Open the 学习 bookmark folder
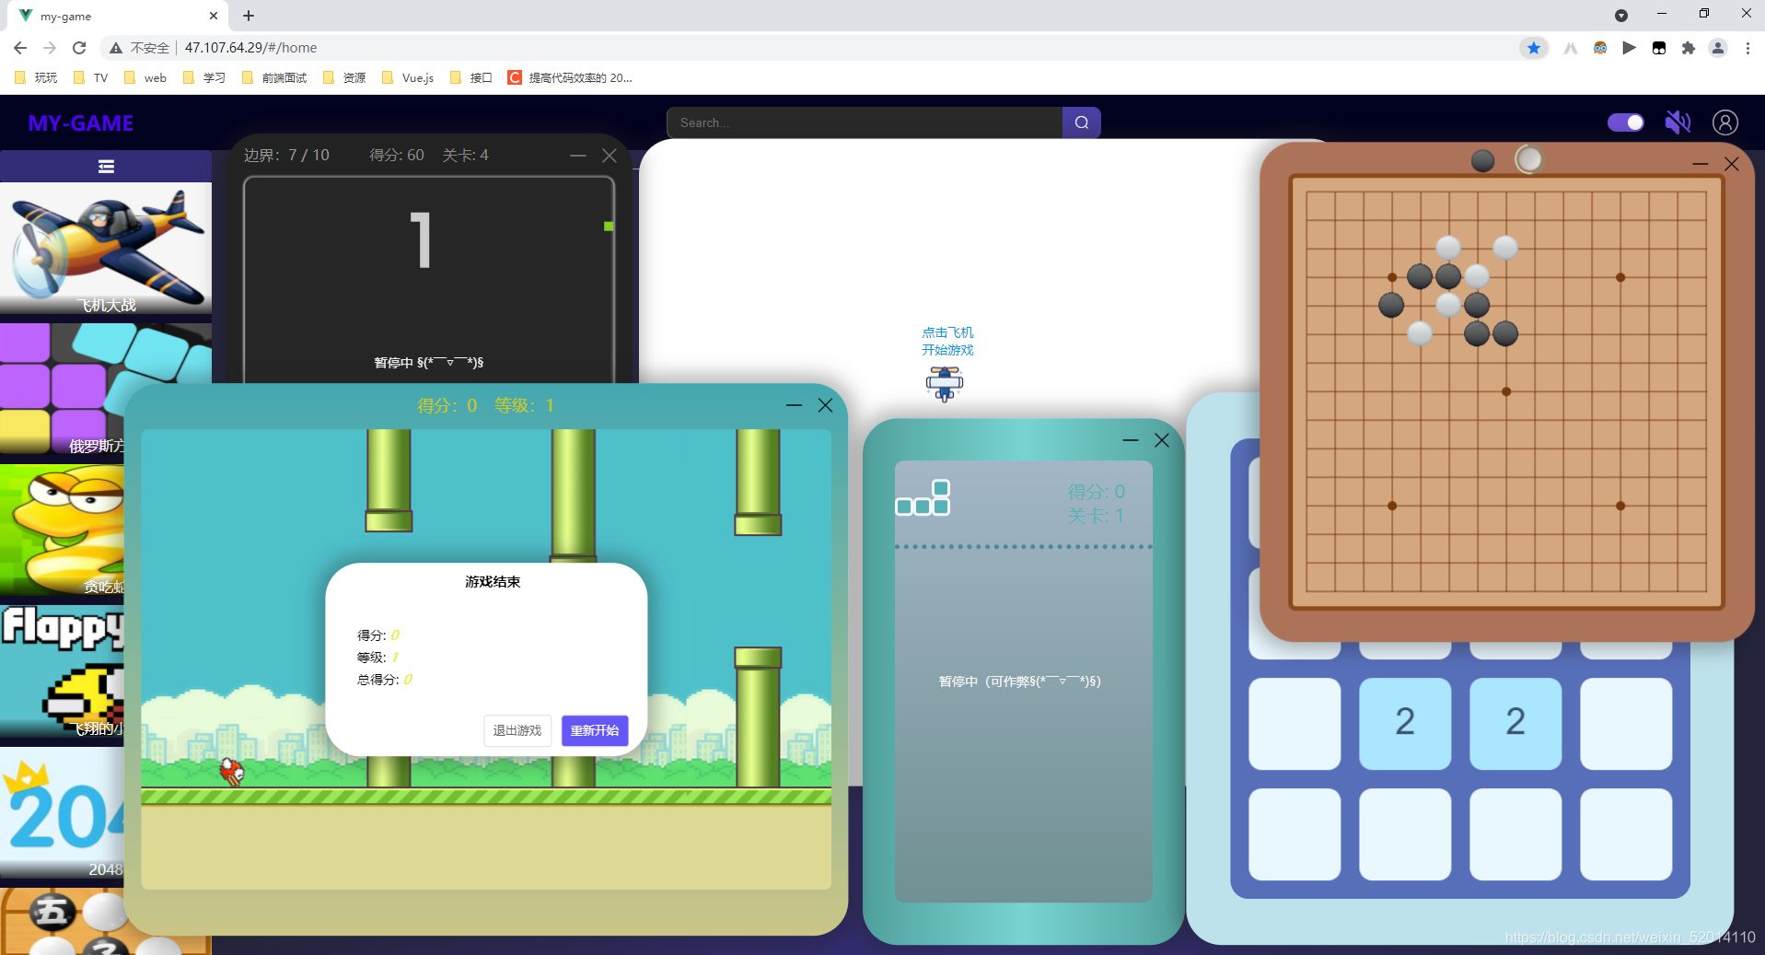The height and width of the screenshot is (955, 1765). coord(204,78)
